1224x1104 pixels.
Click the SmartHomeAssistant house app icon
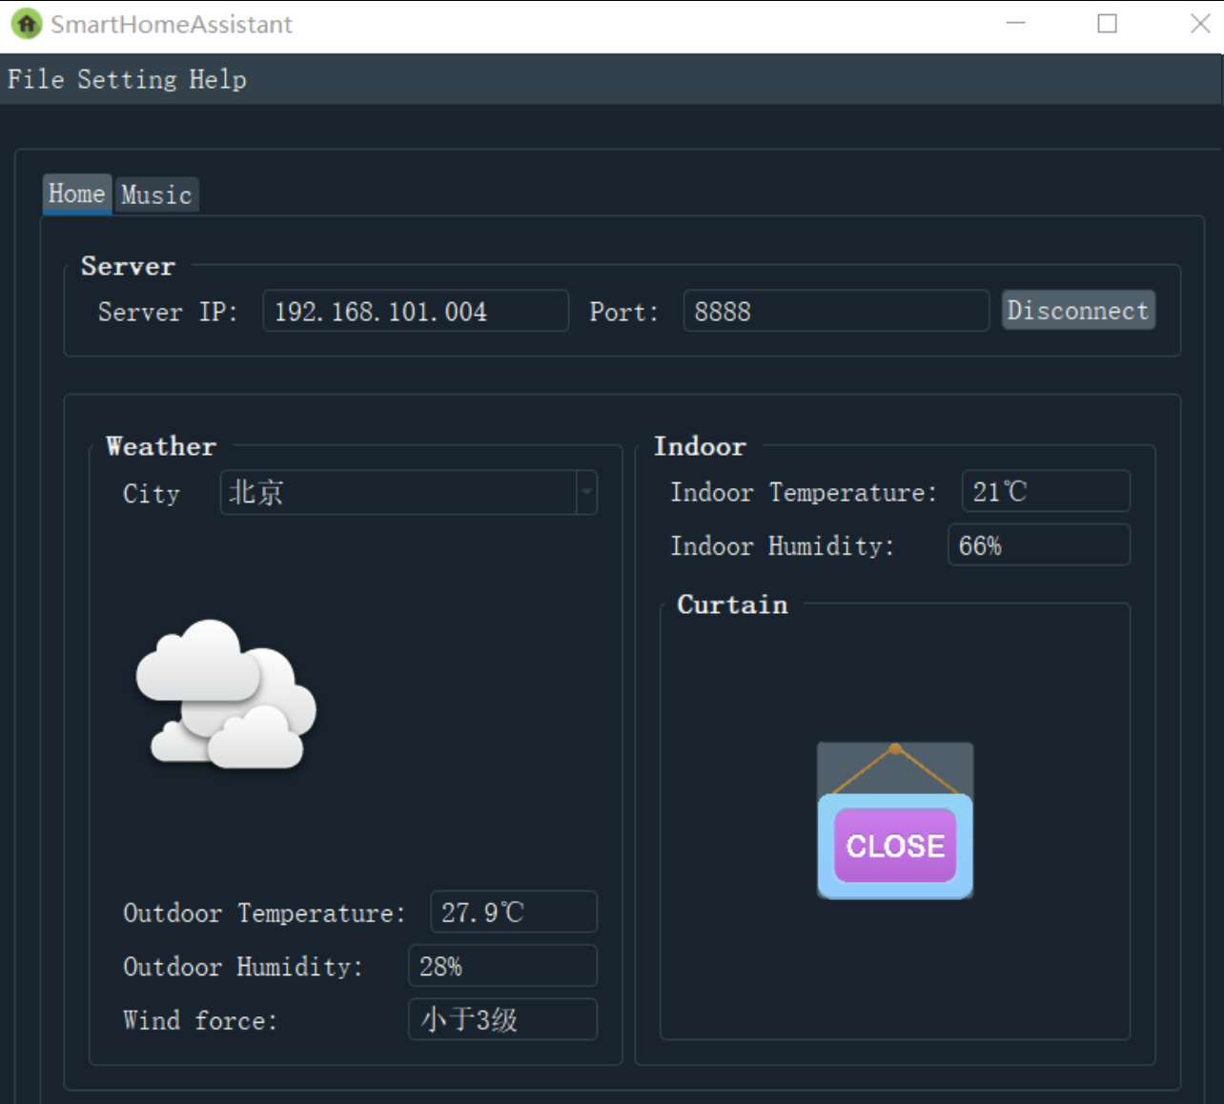click(27, 24)
